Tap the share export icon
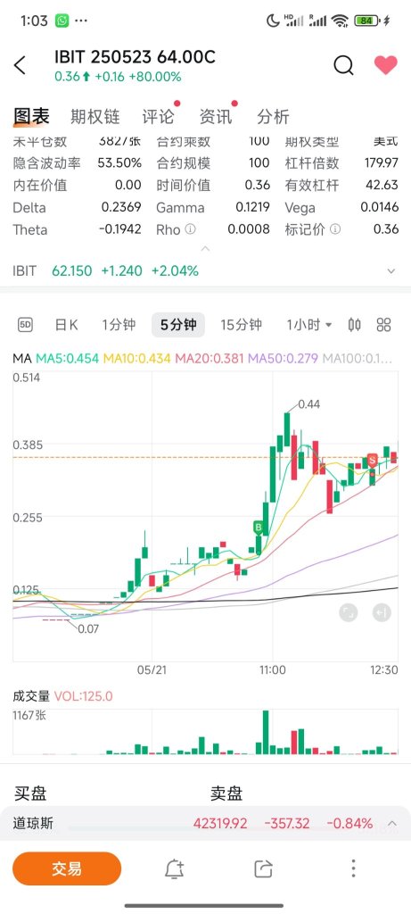This screenshot has width=411, height=914. pyautogui.click(x=264, y=868)
